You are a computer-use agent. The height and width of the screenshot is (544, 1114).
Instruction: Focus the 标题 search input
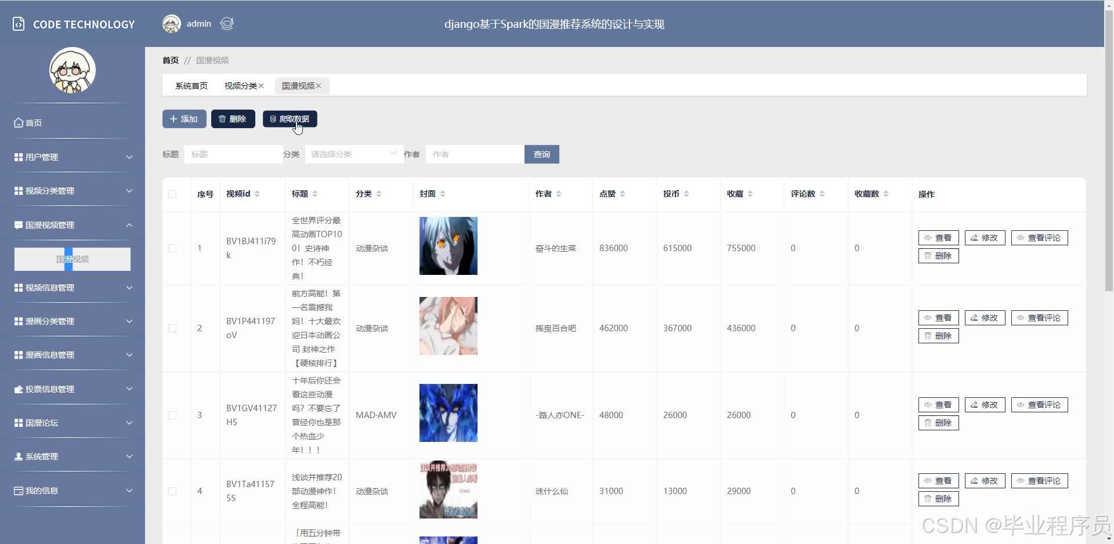tap(233, 154)
